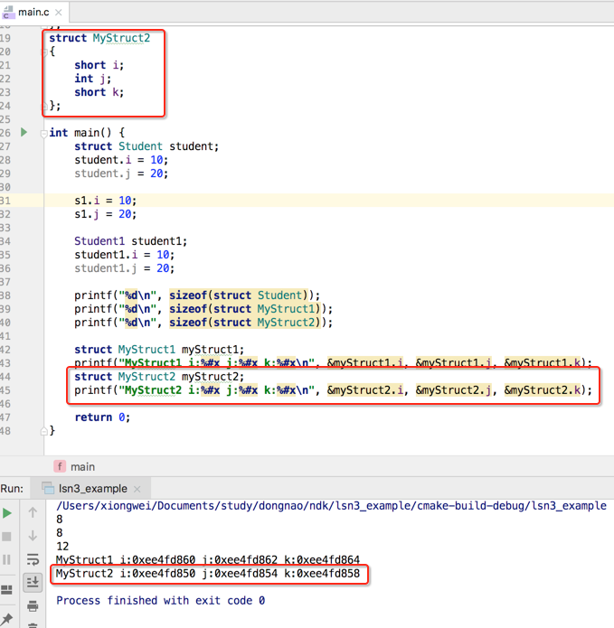Click 'struct MyStruct2 myStruct2;' line
The image size is (614, 628).
coord(159,377)
